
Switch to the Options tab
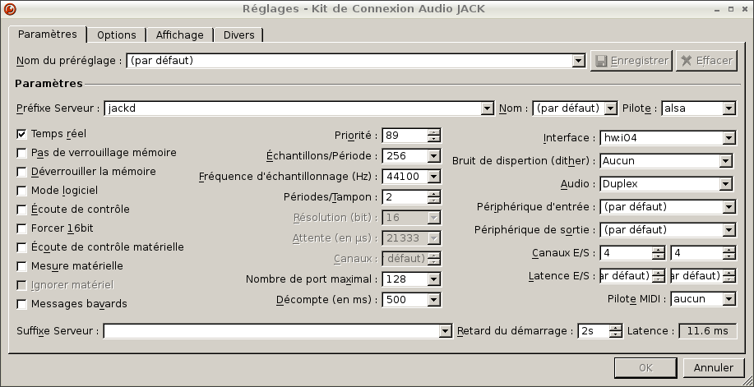[116, 35]
